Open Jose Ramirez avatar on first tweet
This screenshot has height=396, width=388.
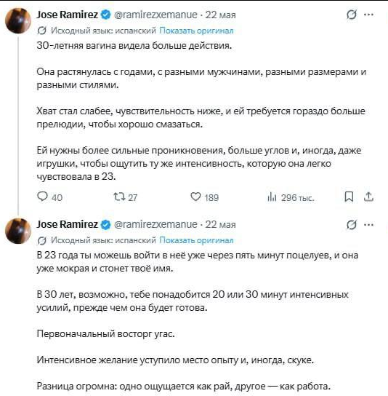(18, 20)
